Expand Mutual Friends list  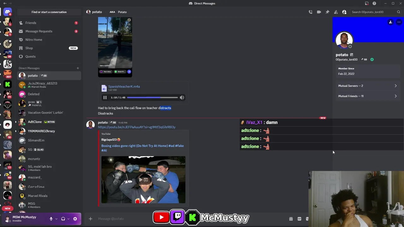(367, 96)
